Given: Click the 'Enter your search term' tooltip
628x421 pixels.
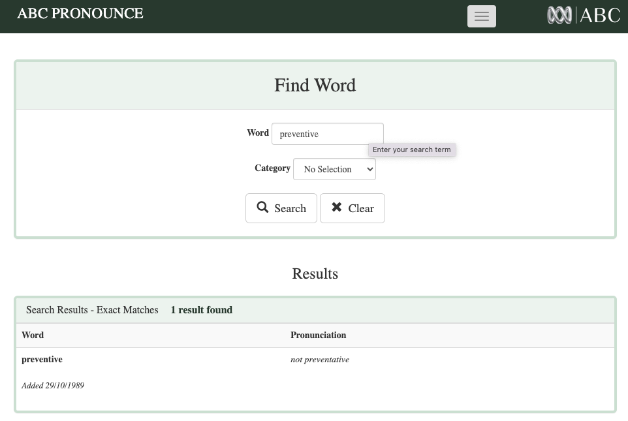Looking at the screenshot, I should pyautogui.click(x=411, y=149).
